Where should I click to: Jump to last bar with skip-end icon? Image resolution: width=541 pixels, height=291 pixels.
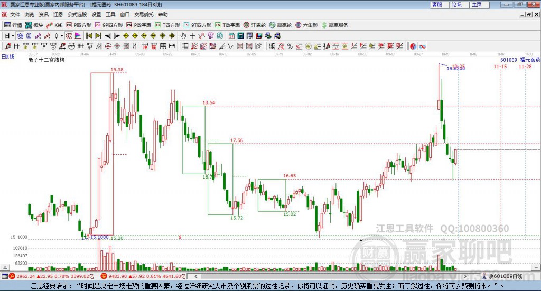[x=98, y=36]
